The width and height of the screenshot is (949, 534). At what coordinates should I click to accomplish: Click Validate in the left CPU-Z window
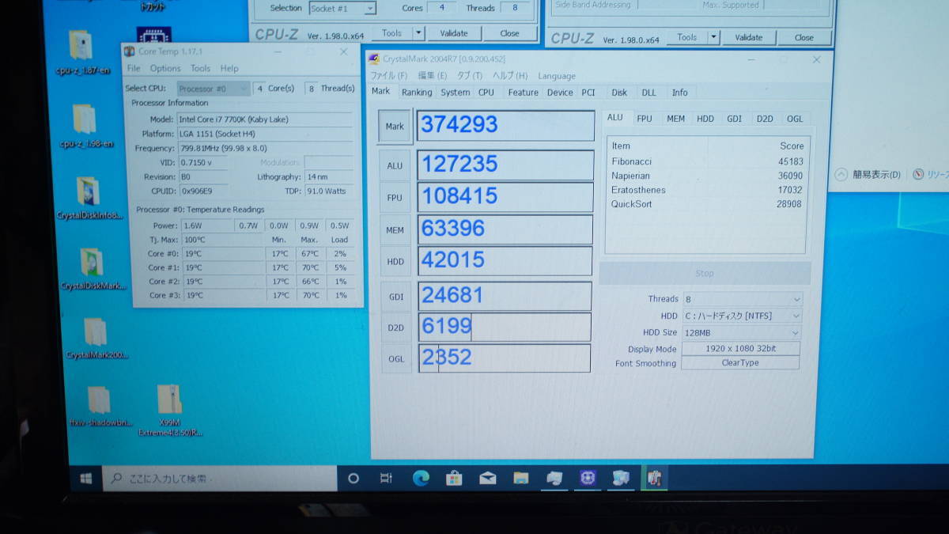pyautogui.click(x=454, y=33)
